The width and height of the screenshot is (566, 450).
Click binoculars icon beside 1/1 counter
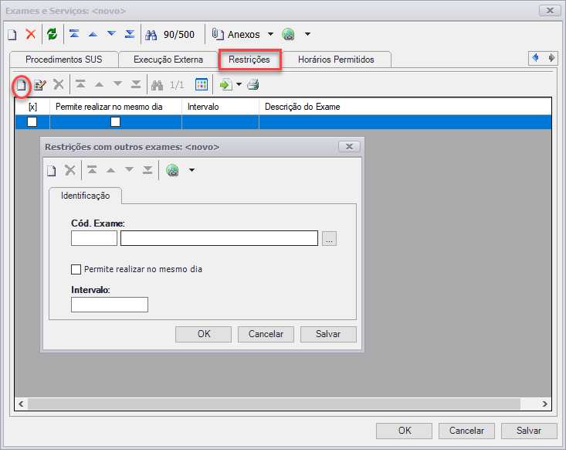coord(157,85)
